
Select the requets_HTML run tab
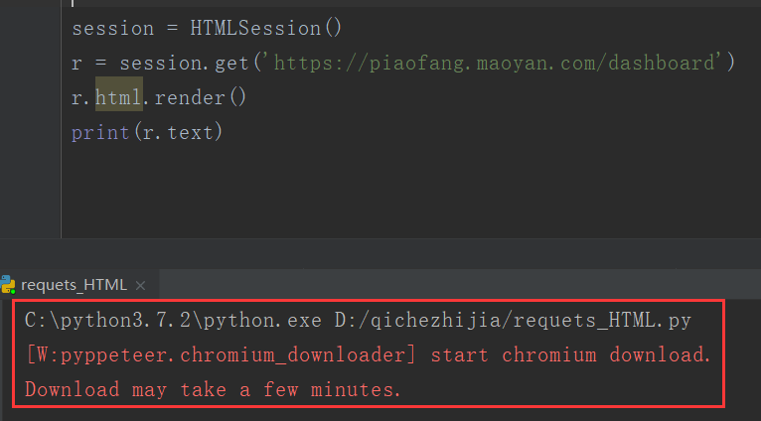[x=74, y=285]
